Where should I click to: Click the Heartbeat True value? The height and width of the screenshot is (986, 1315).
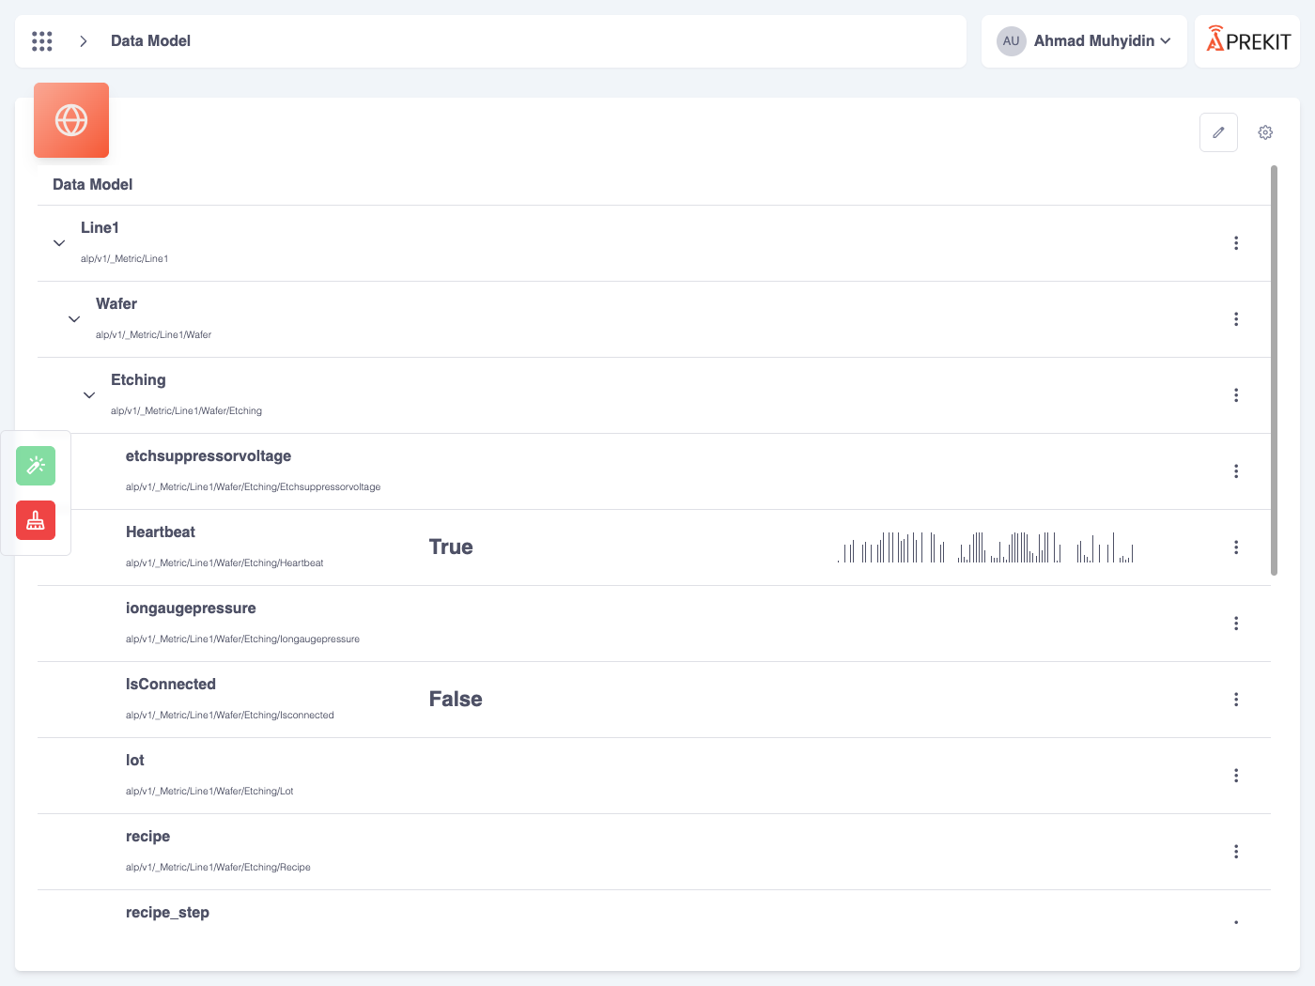(451, 547)
